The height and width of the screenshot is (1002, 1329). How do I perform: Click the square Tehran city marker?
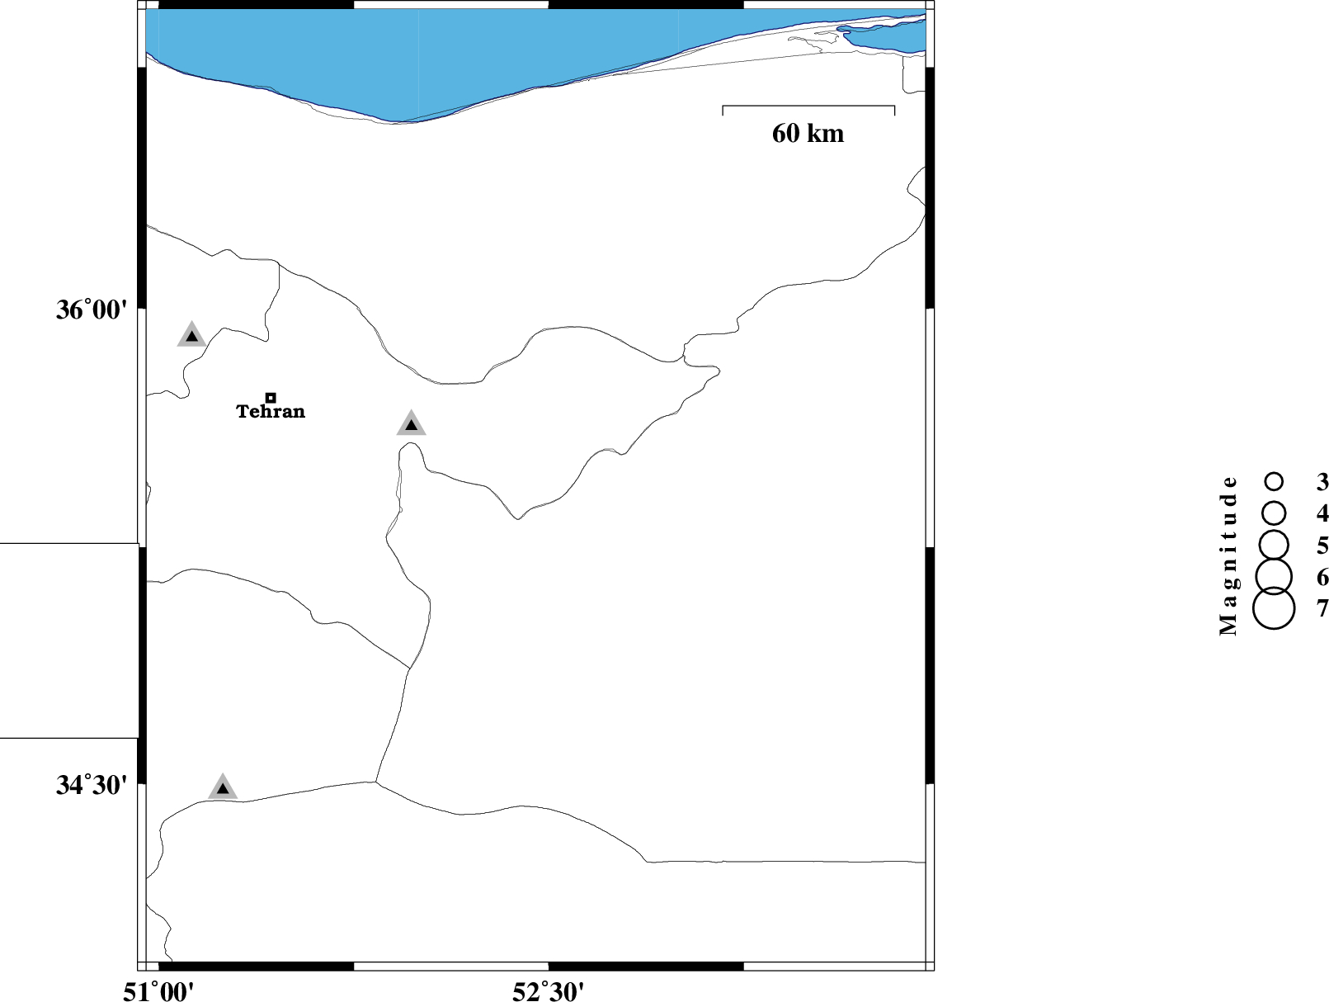[x=271, y=398]
